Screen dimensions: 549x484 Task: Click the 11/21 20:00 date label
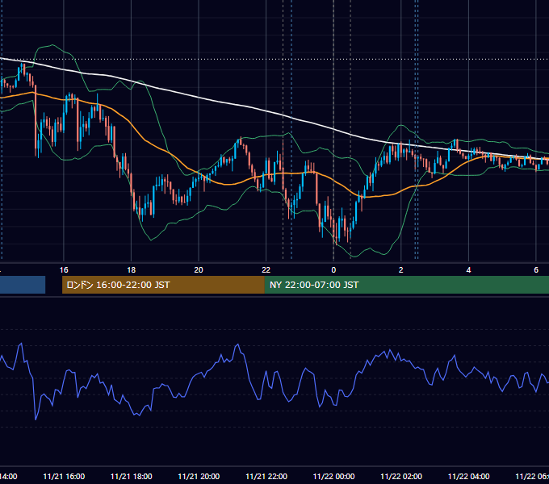coord(199,476)
